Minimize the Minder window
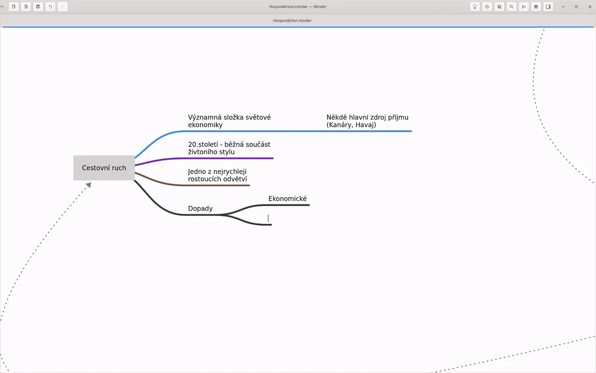Viewport: 596px width, 373px height. tap(563, 6)
